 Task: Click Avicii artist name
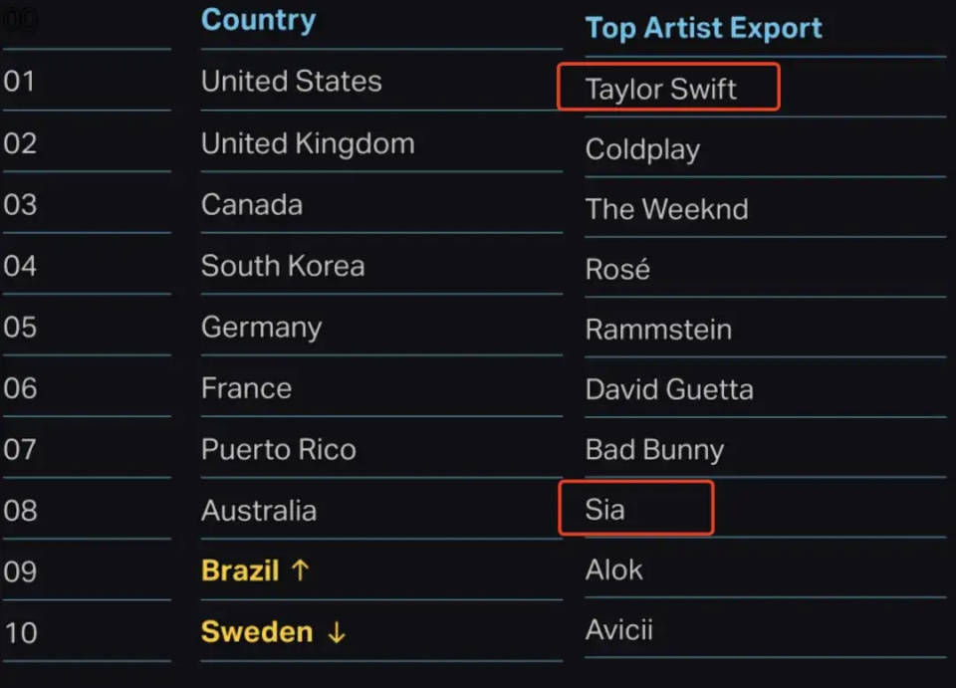618,630
